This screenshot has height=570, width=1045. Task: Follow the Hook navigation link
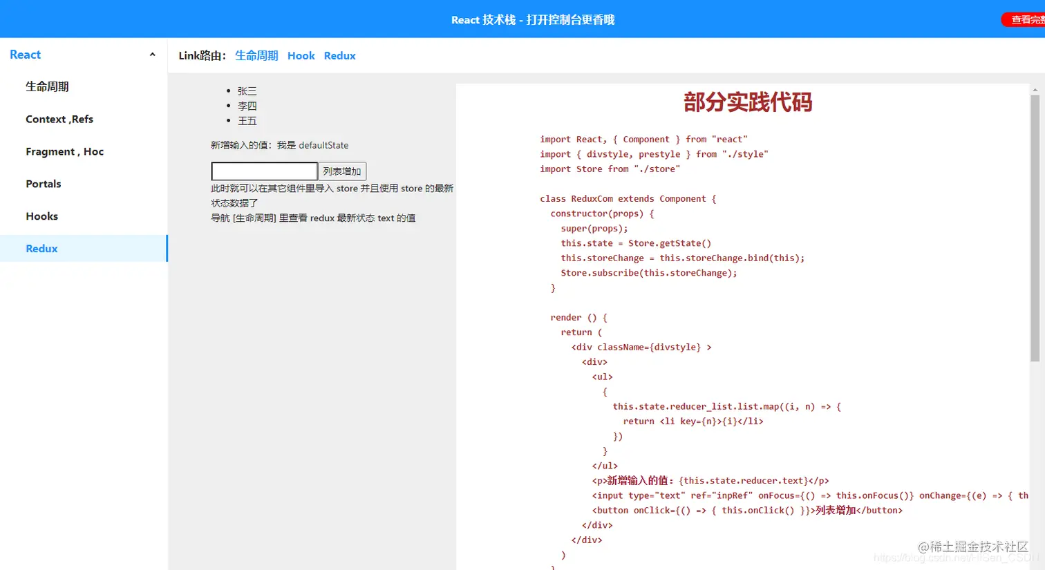tap(301, 56)
